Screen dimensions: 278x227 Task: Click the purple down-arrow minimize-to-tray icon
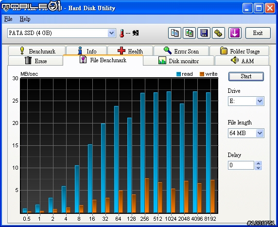[x=235, y=33]
